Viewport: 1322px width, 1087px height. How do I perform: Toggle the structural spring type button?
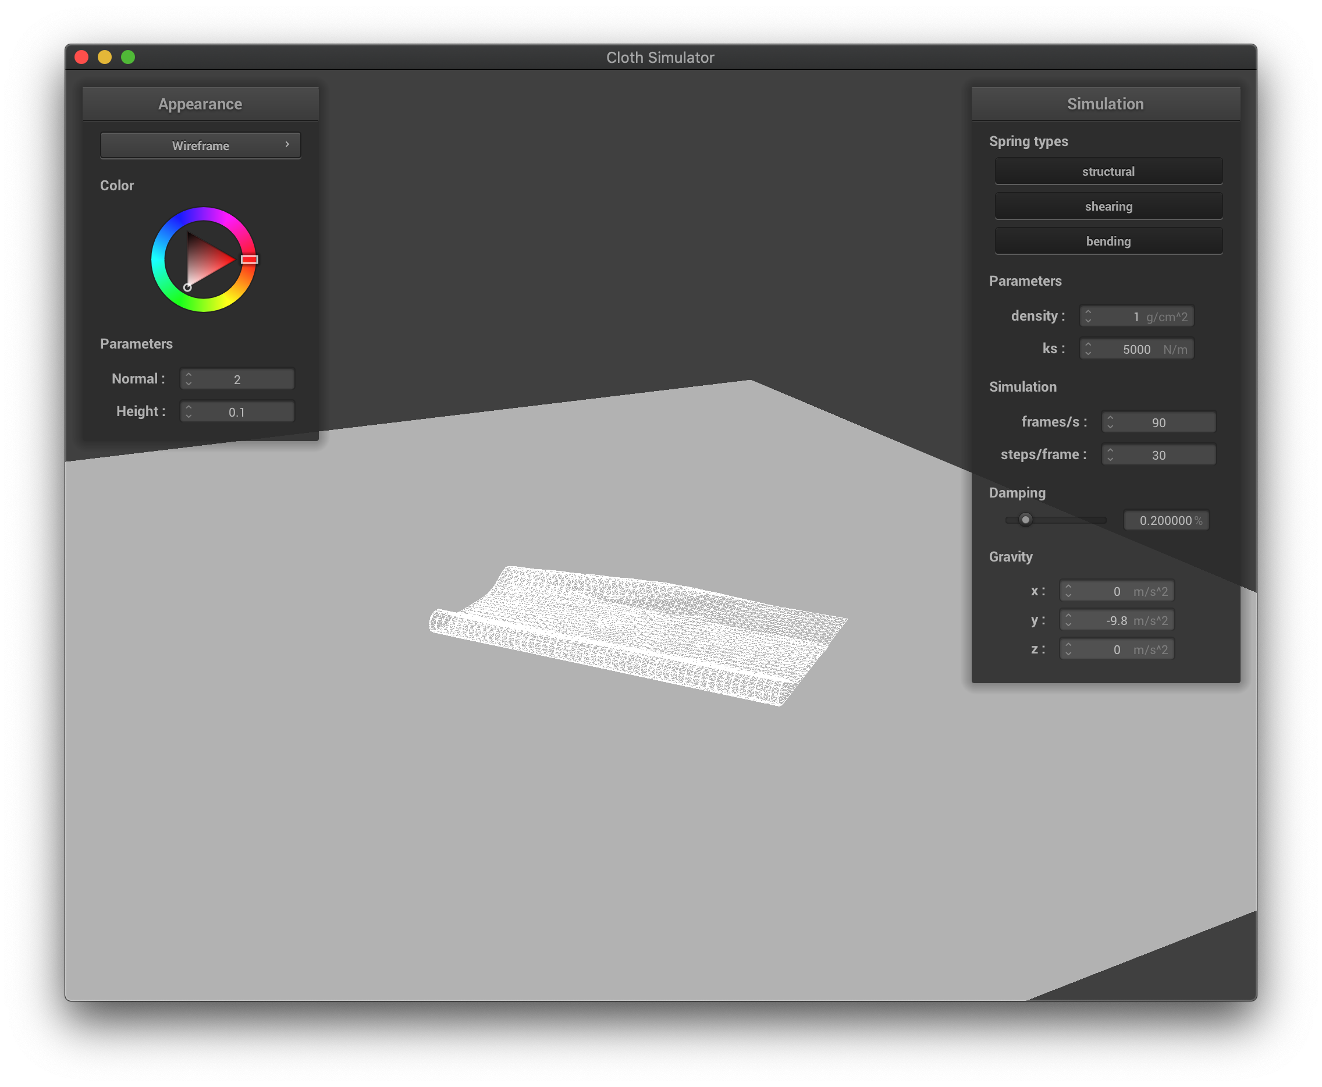(1108, 171)
